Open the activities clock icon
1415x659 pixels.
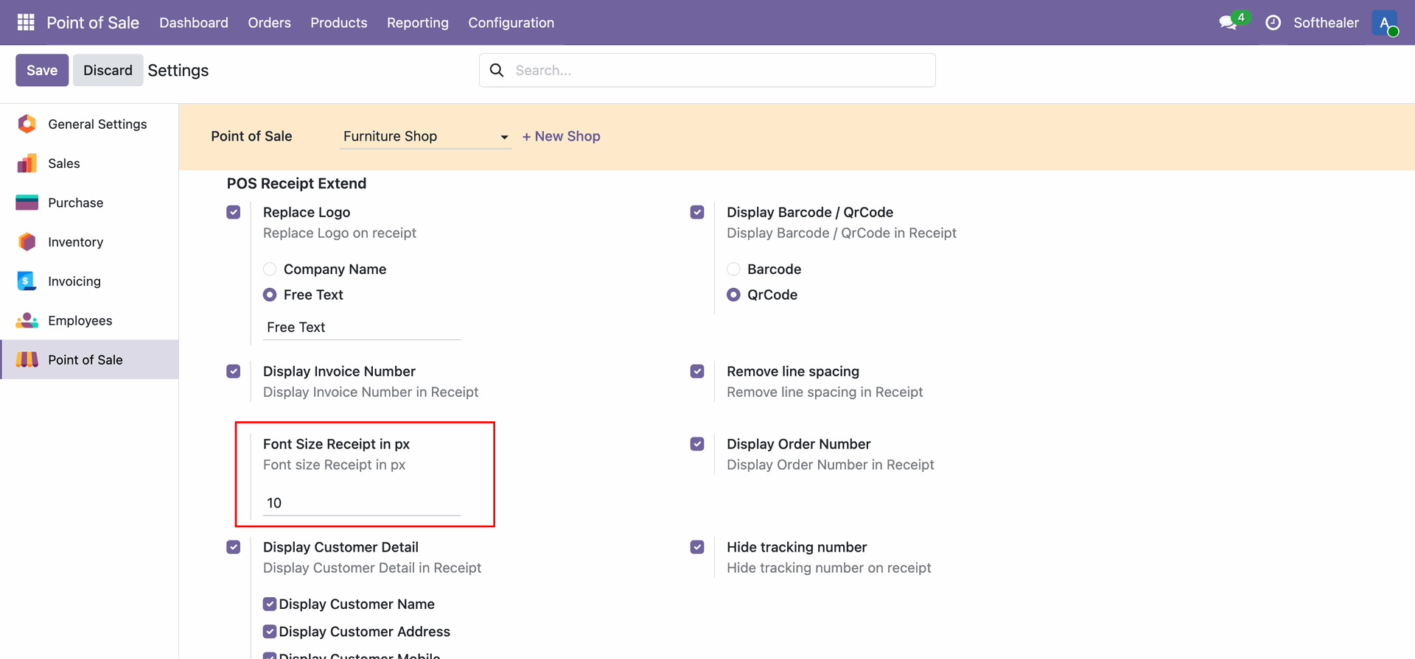1273,23
